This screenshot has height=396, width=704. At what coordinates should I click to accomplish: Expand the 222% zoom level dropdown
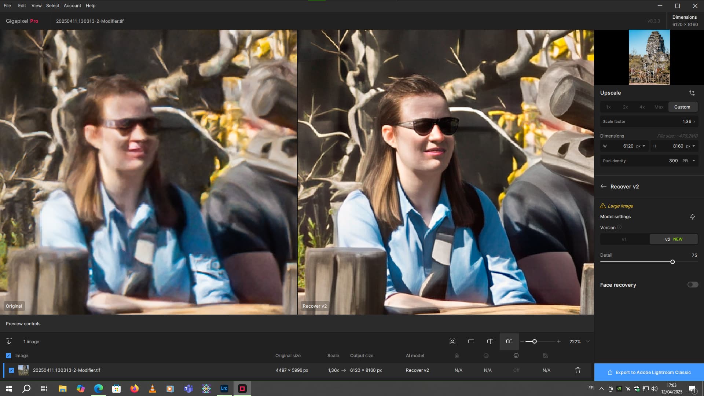point(588,341)
